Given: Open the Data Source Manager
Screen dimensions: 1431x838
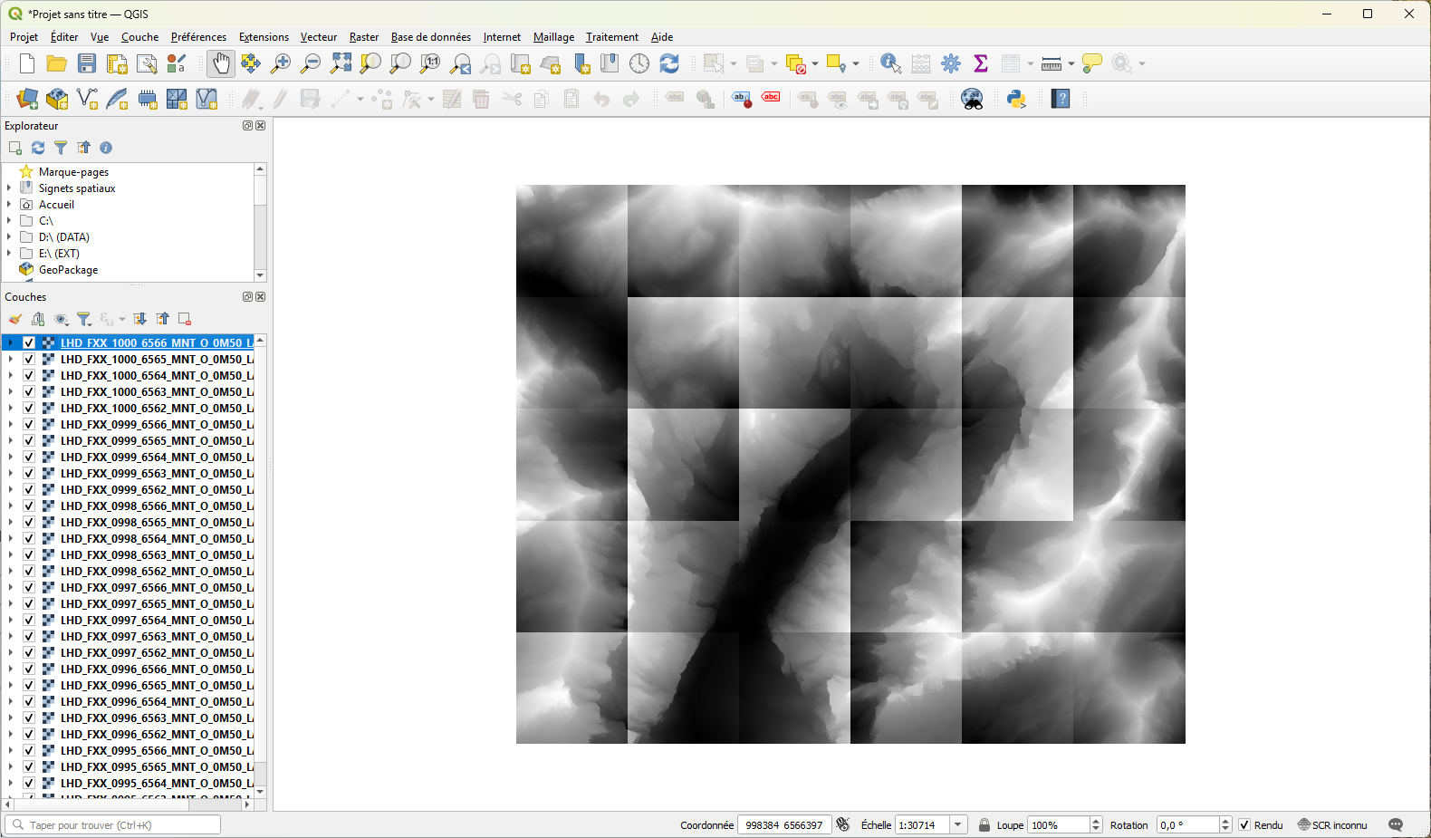Looking at the screenshot, I should [x=28, y=100].
